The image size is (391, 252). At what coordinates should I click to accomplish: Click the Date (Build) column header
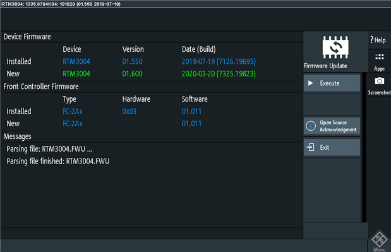click(x=199, y=49)
